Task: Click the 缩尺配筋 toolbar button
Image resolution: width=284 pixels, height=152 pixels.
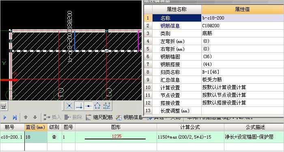Action: pyautogui.click(x=99, y=117)
